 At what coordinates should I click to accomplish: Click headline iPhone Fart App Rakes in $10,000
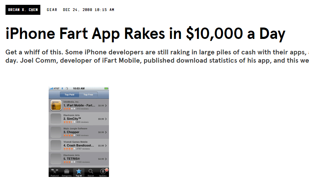[x=146, y=34]
